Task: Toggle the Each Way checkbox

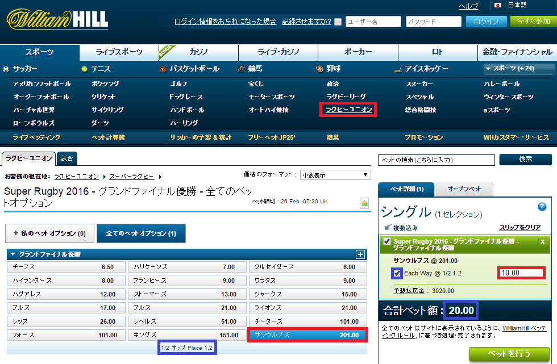Action: tap(397, 274)
